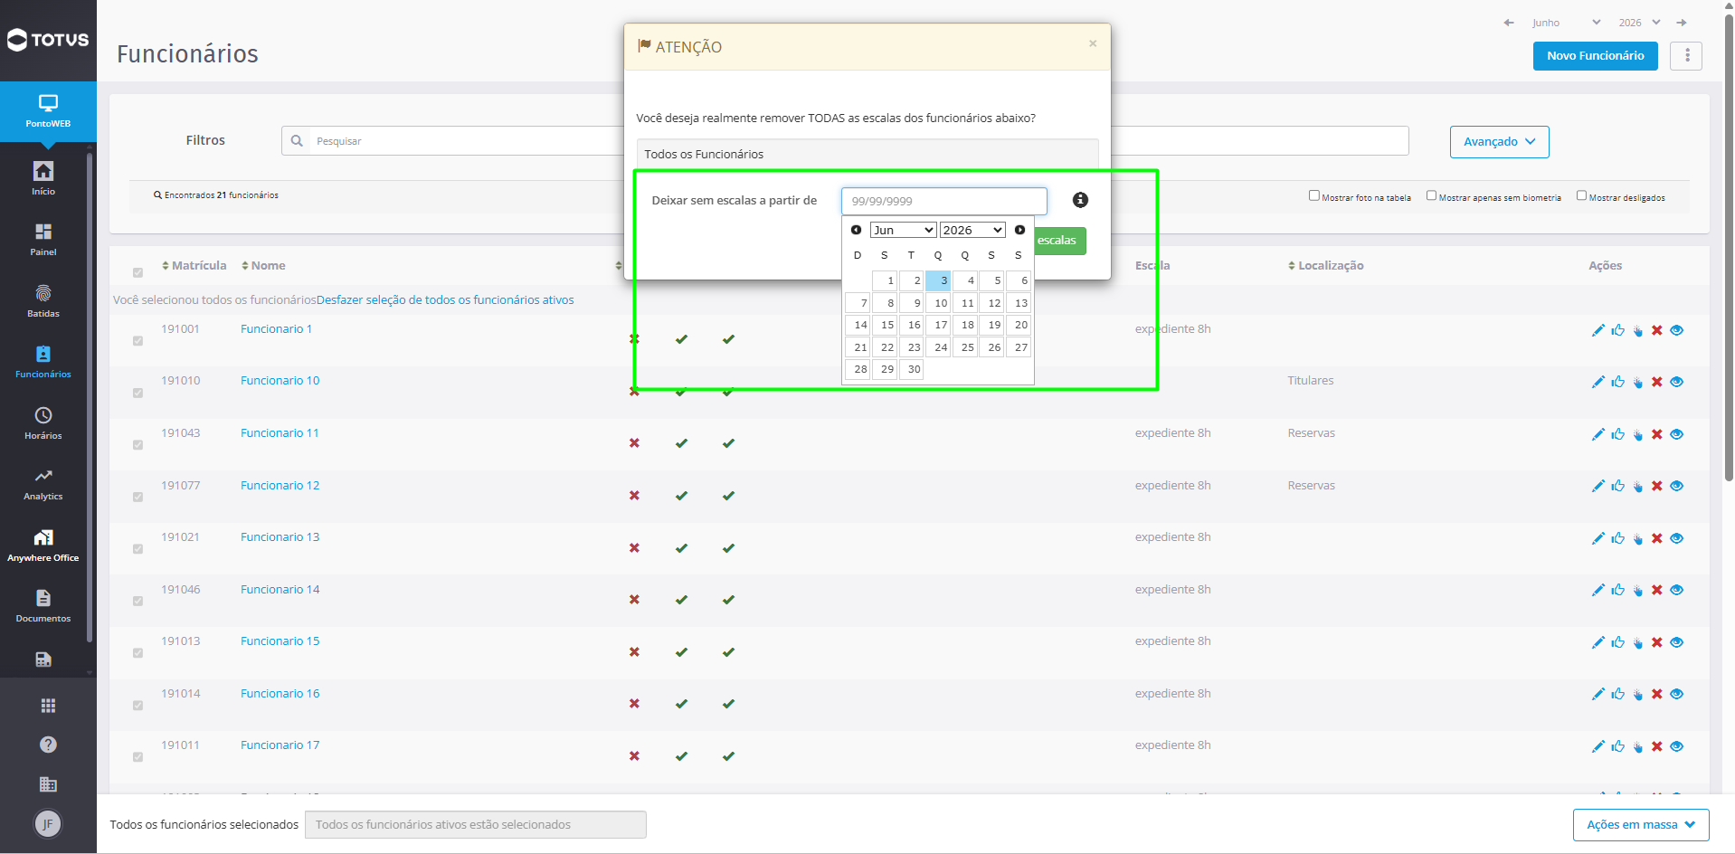Toggle Mostrar foto na tabela checkbox

point(1314,195)
